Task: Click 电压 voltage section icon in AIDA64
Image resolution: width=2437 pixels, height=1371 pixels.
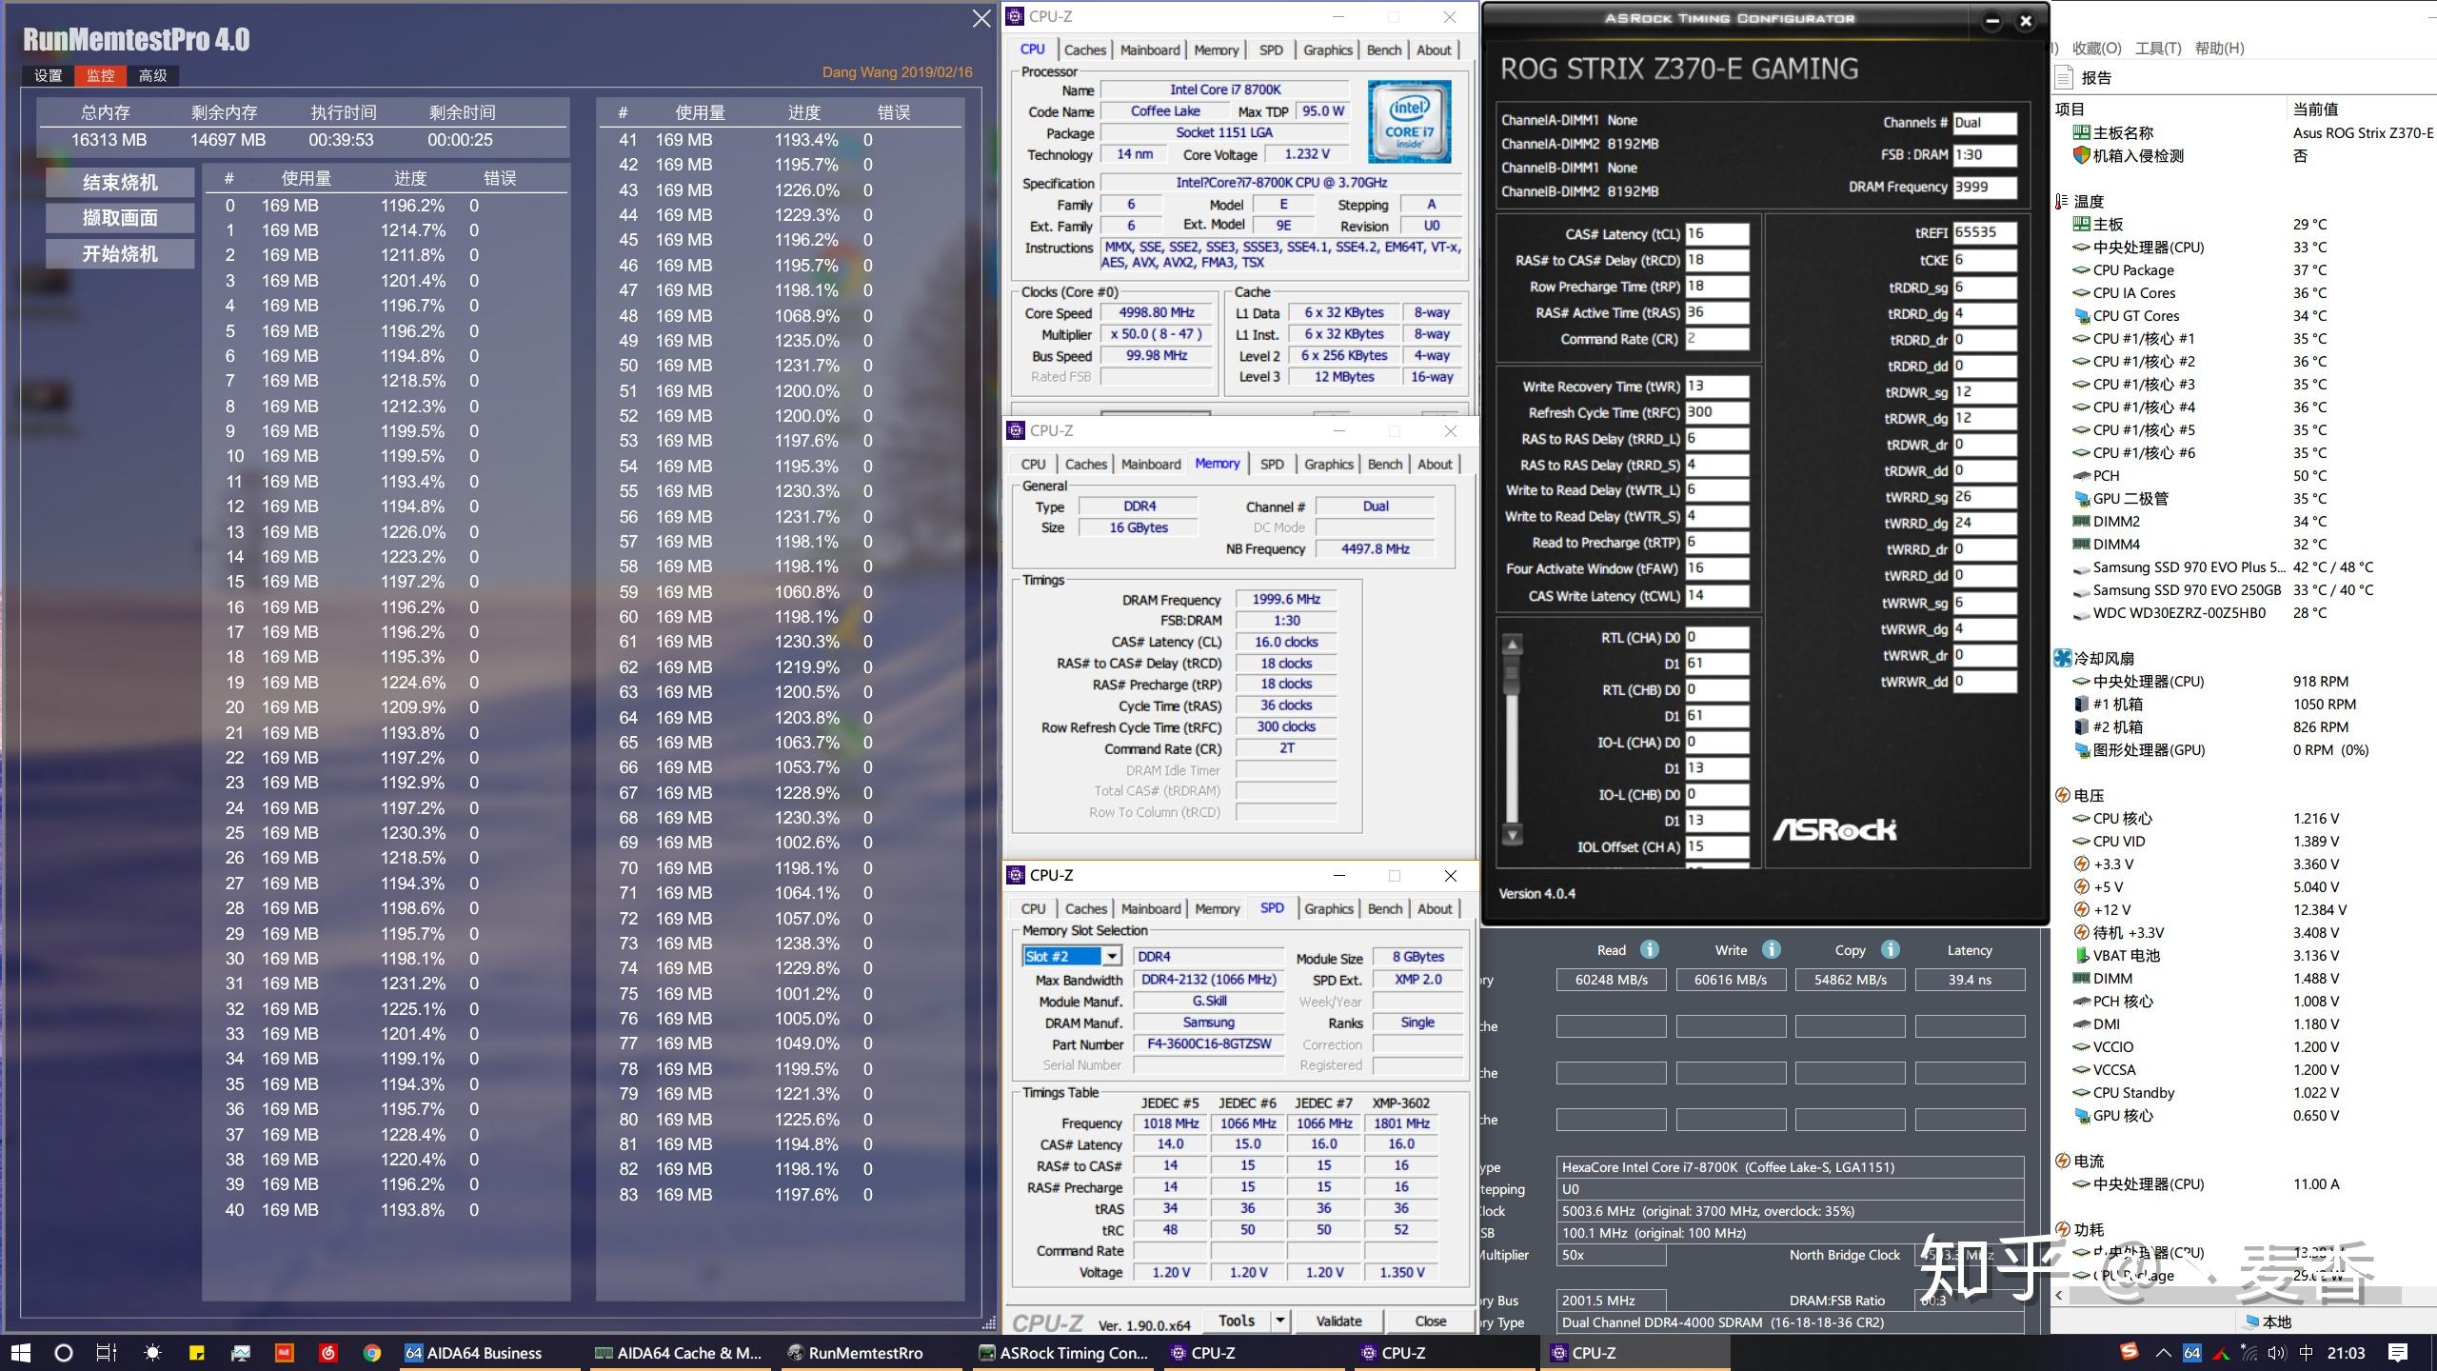Action: click(x=2063, y=795)
